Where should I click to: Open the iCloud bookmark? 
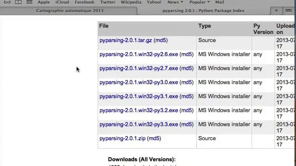pyautogui.click(x=62, y=2)
